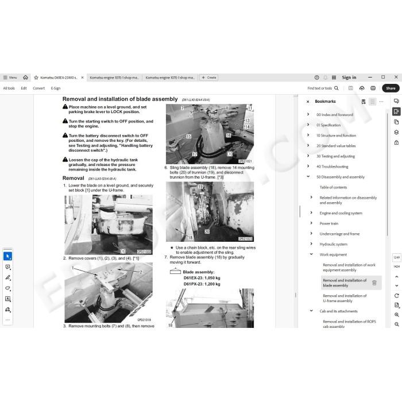The width and height of the screenshot is (402, 402).
Task: Toggle the Bookmarks panel icon
Action: pyautogui.click(x=396, y=111)
